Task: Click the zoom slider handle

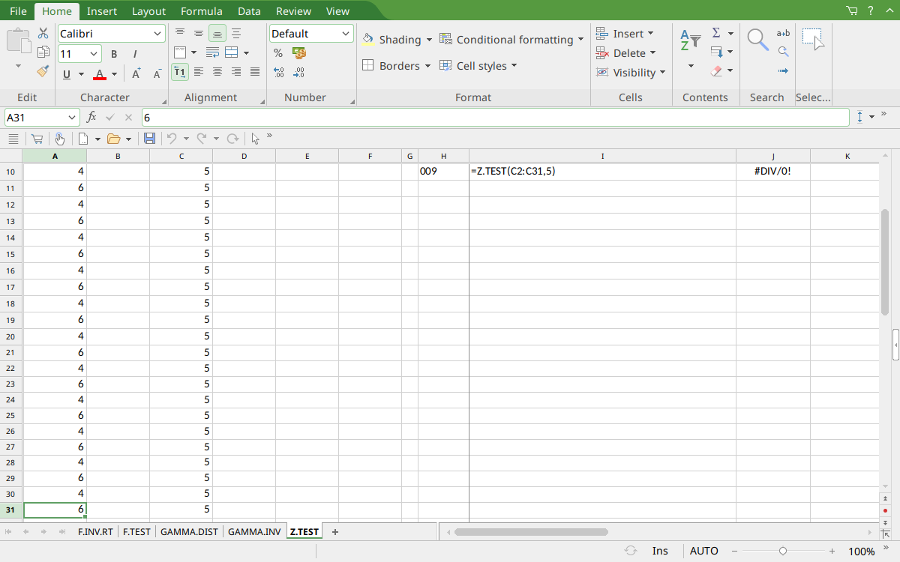Action: click(x=783, y=551)
